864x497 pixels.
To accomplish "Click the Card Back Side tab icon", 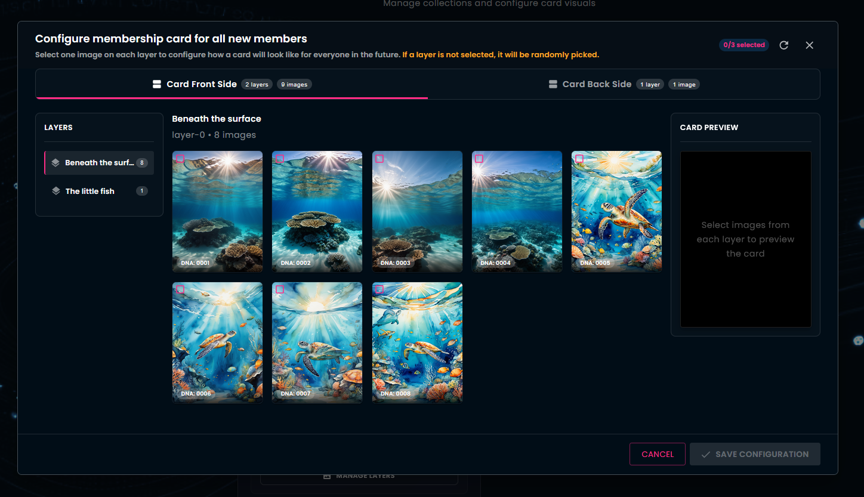I will [x=553, y=84].
